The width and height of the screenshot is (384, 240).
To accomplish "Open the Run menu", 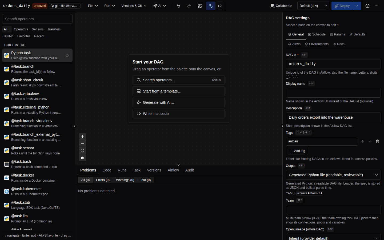I will (x=109, y=6).
